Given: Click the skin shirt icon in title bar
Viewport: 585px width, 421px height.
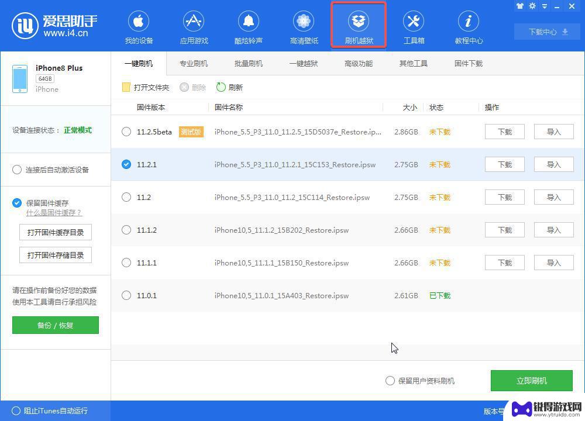Looking at the screenshot, I should coord(519,6).
